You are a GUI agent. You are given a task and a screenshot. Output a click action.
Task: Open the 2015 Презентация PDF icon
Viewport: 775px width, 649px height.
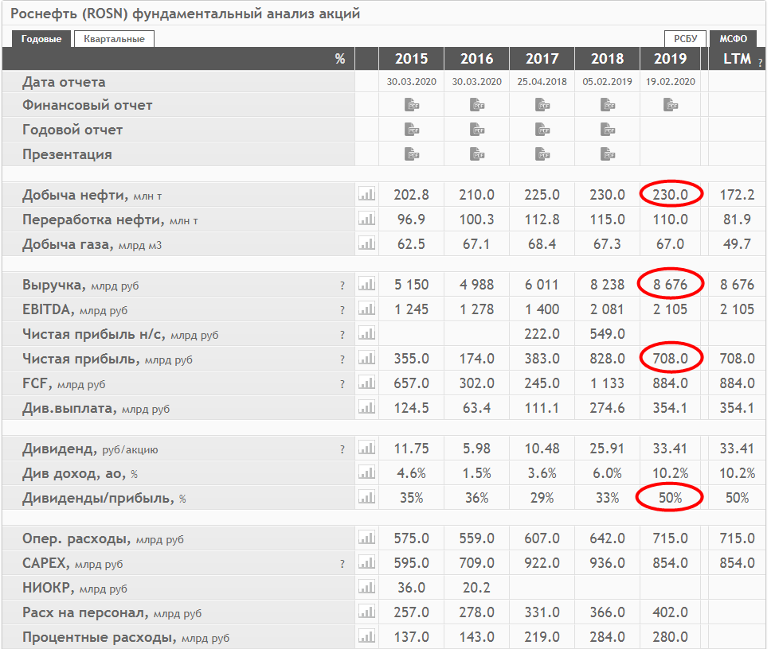[x=412, y=154]
